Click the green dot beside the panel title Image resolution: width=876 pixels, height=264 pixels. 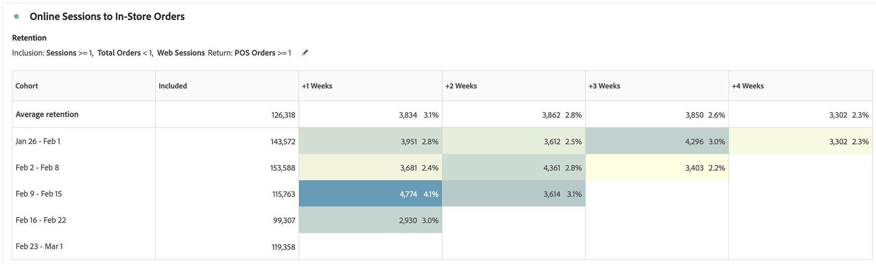(x=17, y=16)
